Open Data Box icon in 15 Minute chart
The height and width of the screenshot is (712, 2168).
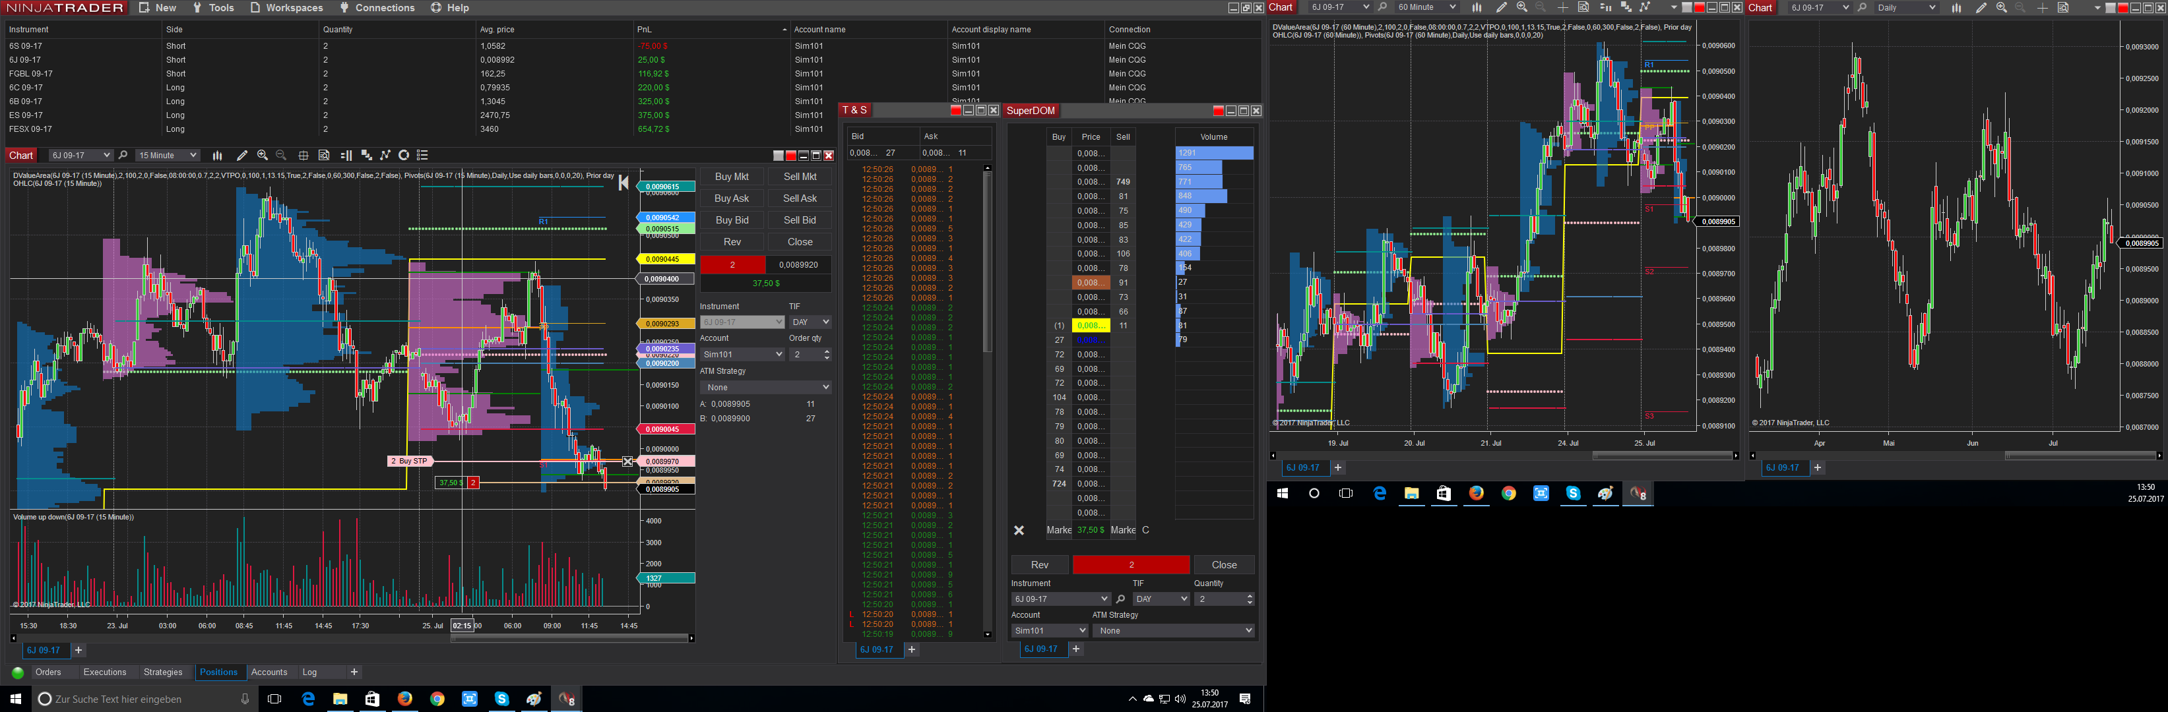[324, 156]
